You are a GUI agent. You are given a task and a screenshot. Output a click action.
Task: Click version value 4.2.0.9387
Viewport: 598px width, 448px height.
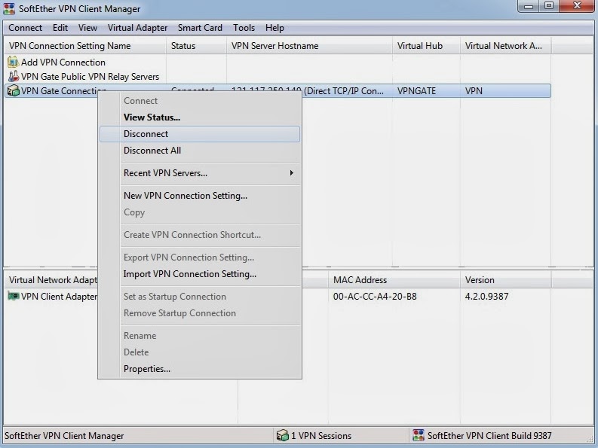tap(486, 297)
